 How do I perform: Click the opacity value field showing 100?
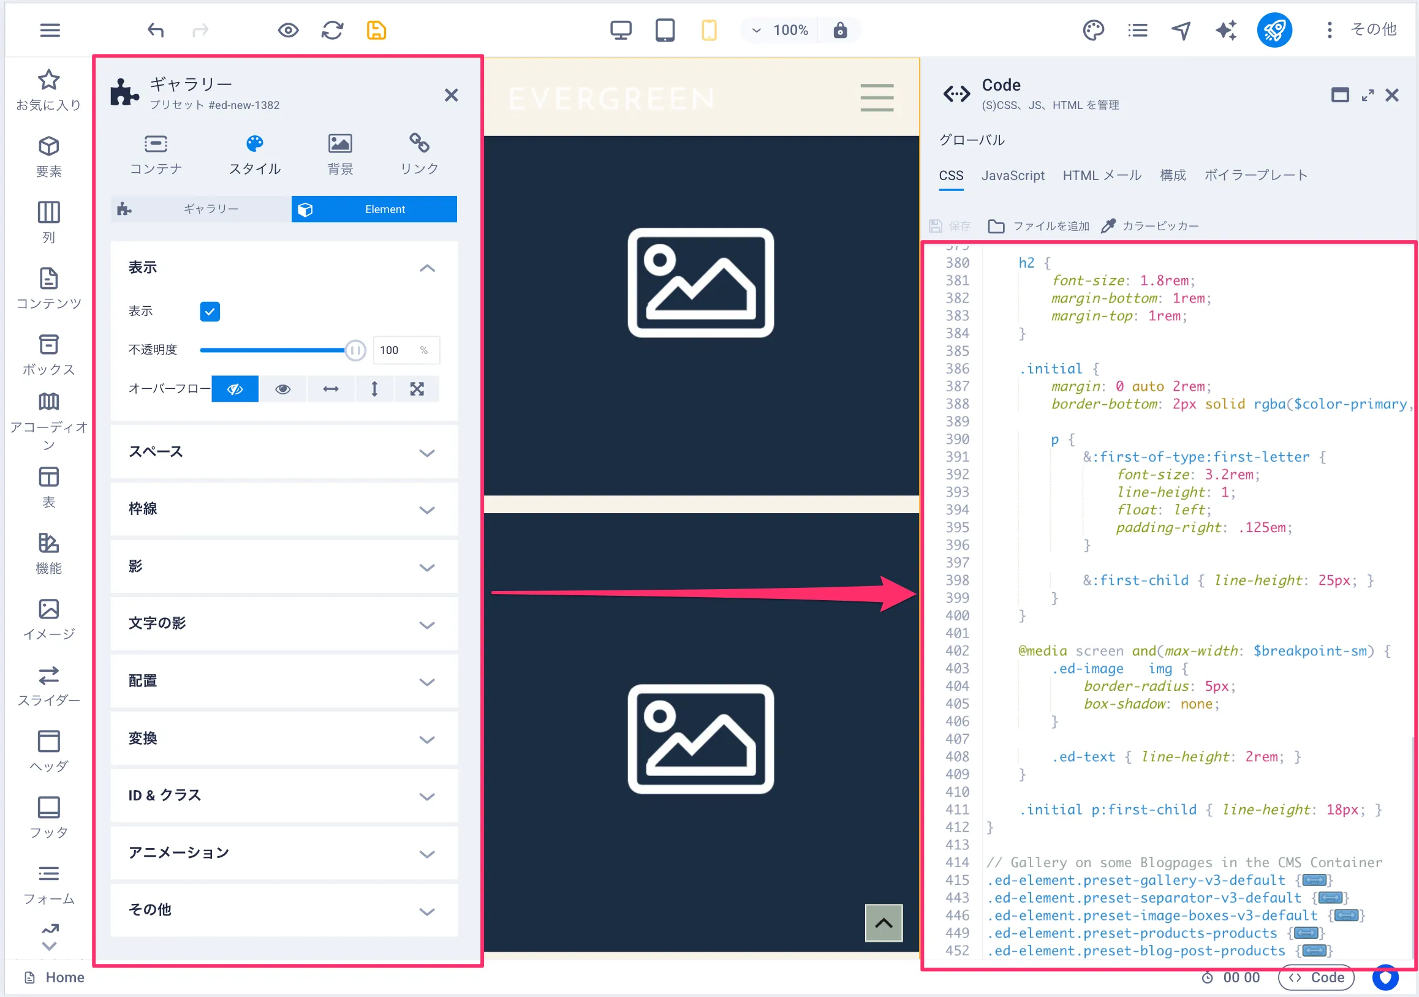coord(406,350)
